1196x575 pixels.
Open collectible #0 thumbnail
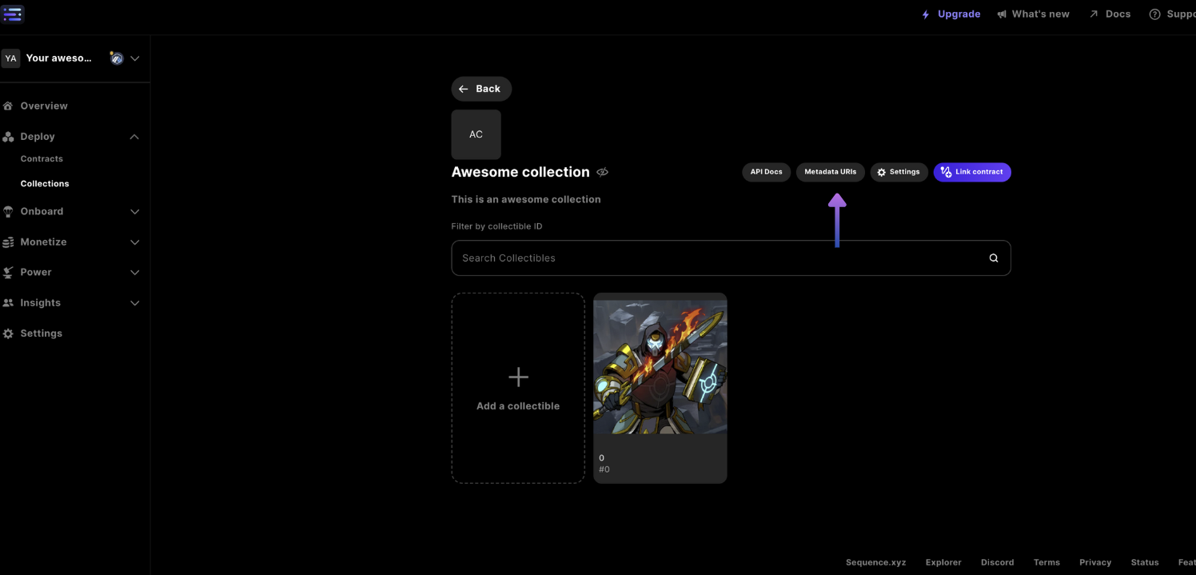click(x=660, y=368)
